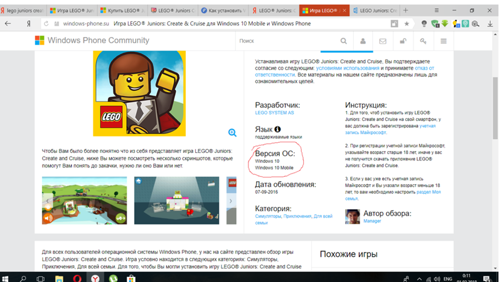Switch to 'Купить LEGO' tab
502x282 pixels.
point(122,11)
